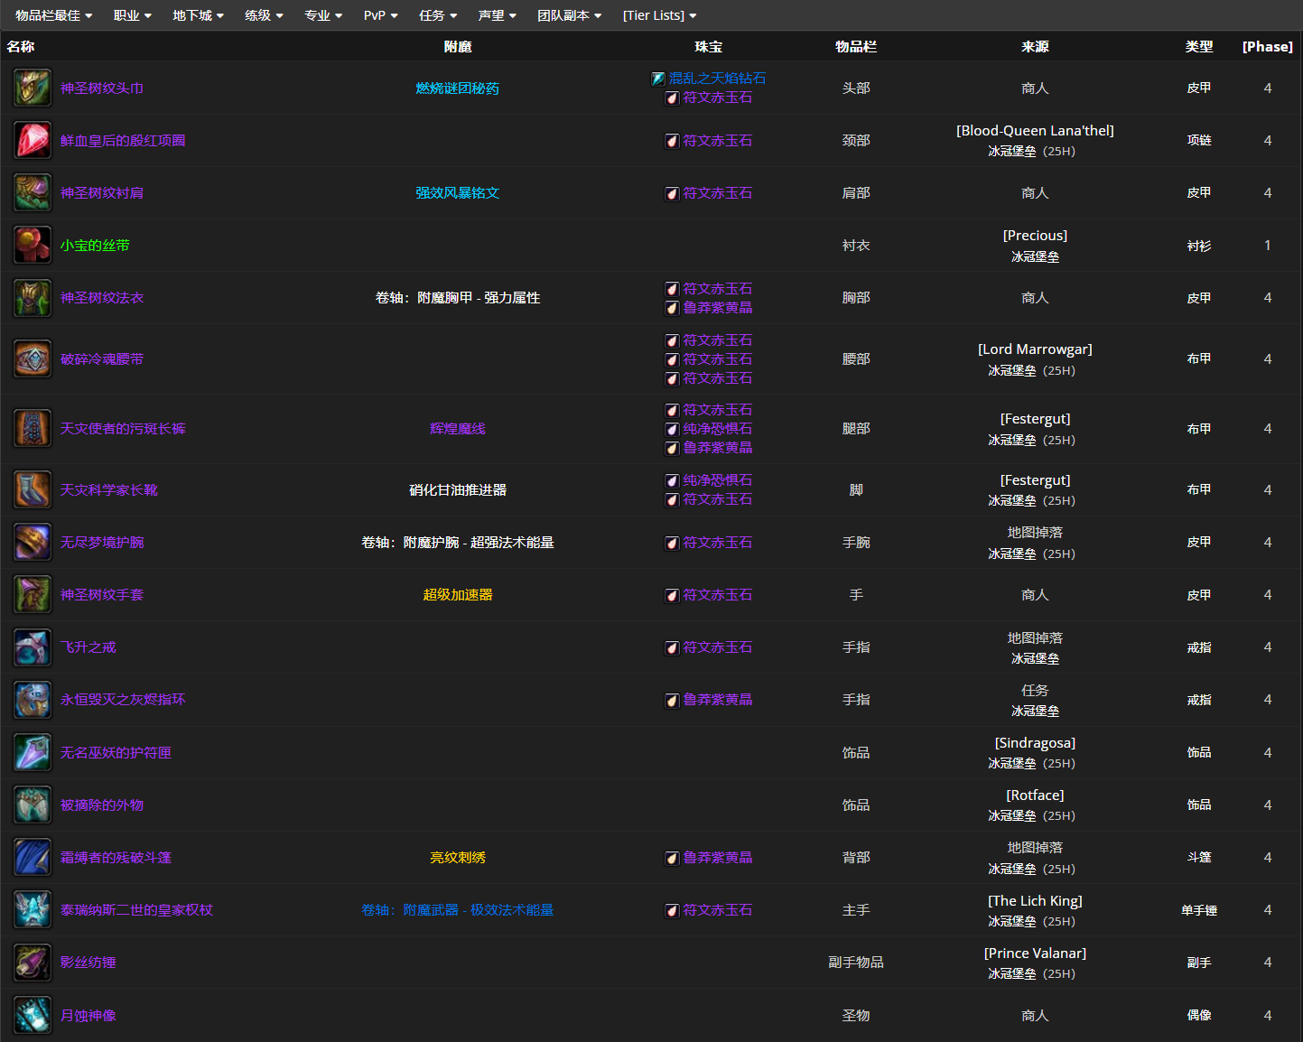Open the 专业 professions menu
This screenshot has height=1042, width=1303.
click(x=323, y=15)
